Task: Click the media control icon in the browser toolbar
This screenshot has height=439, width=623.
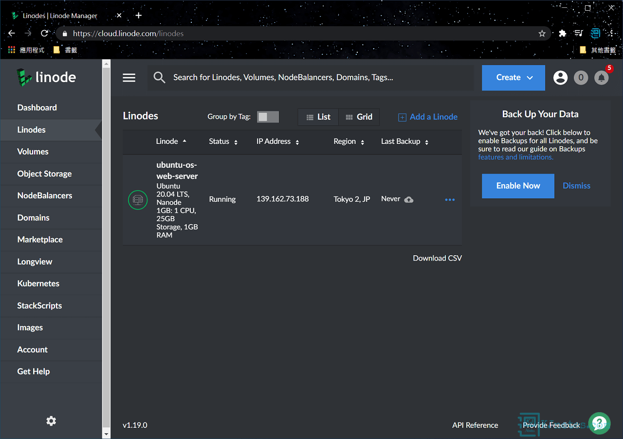Action: (x=579, y=34)
